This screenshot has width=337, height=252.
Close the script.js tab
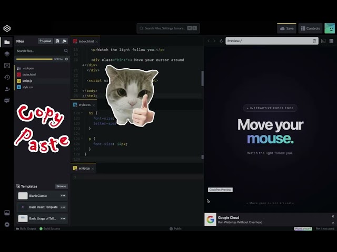tap(93, 169)
